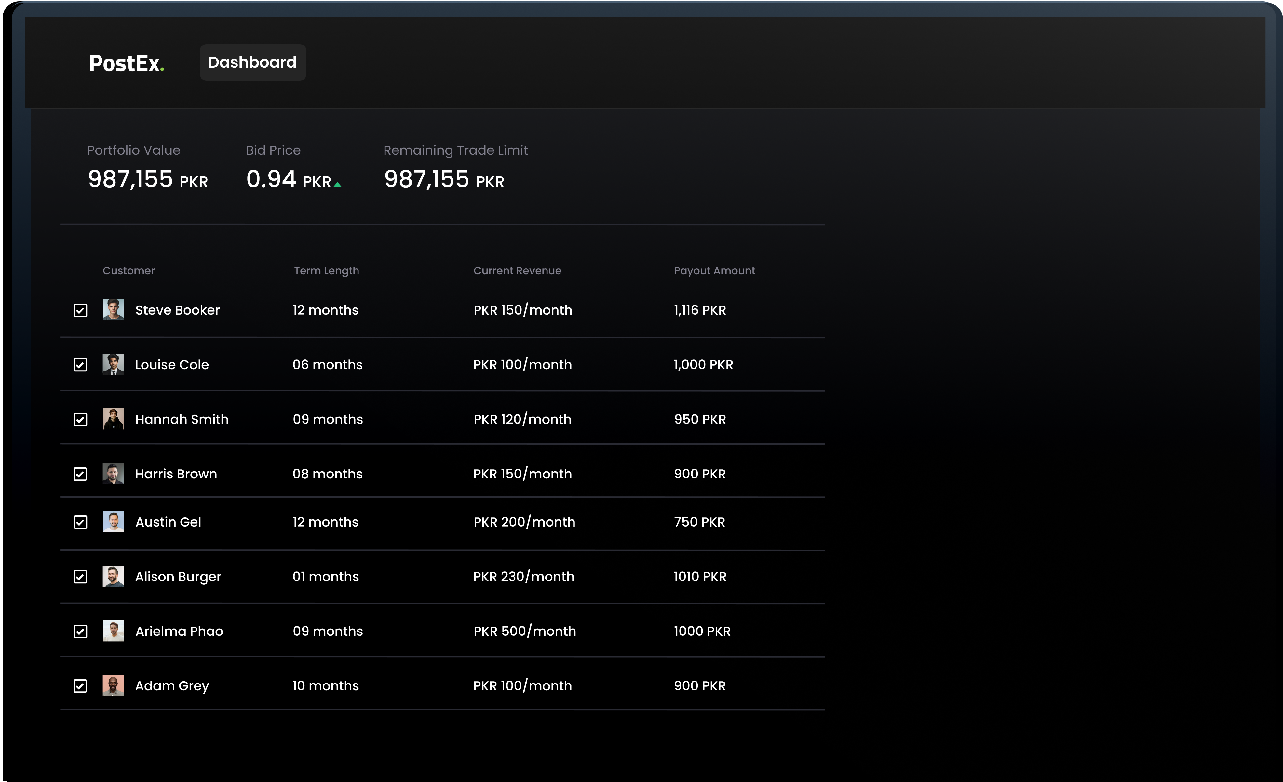Viewport: 1283px width, 782px height.
Task: Open the Dashboard tab
Action: click(x=252, y=62)
